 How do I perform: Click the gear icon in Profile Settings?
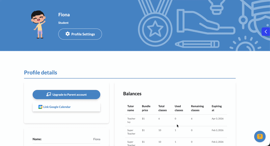[67, 34]
